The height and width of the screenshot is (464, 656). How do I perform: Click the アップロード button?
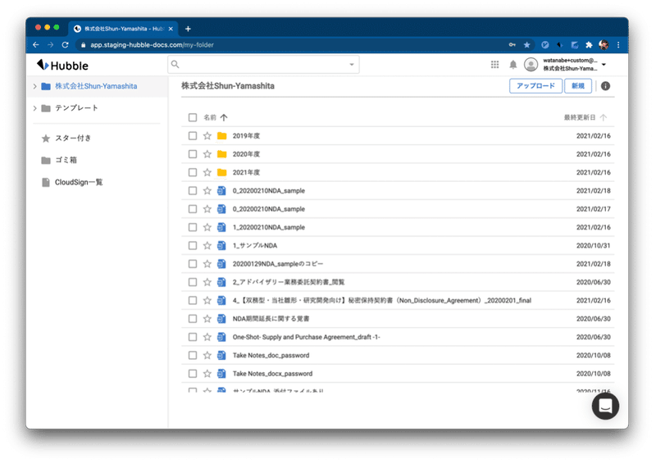(535, 86)
